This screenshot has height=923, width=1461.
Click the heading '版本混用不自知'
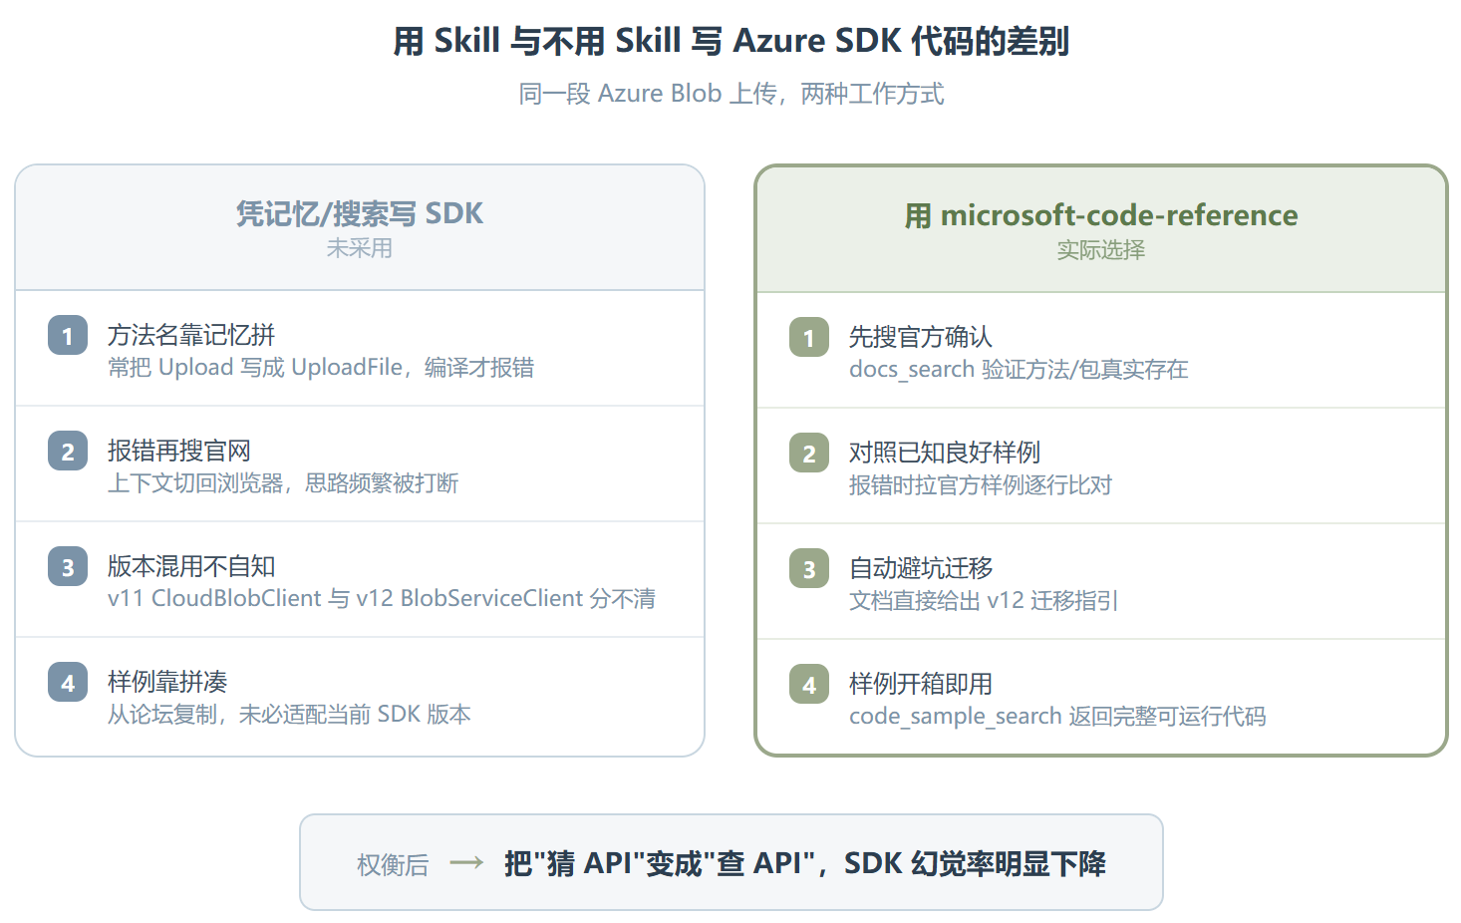[191, 566]
